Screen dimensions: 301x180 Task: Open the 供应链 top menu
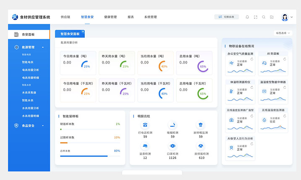[65, 17]
